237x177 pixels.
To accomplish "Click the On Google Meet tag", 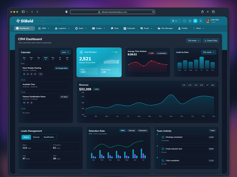I will pos(62,68).
